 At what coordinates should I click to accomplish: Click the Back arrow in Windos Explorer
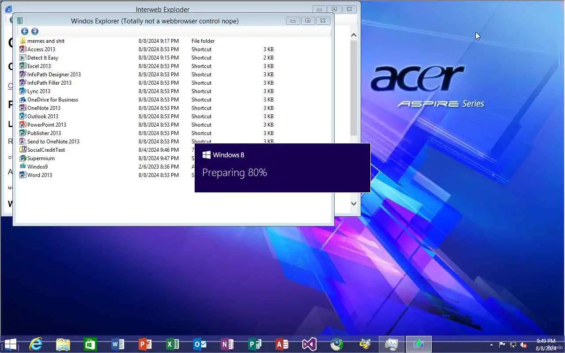[x=25, y=31]
